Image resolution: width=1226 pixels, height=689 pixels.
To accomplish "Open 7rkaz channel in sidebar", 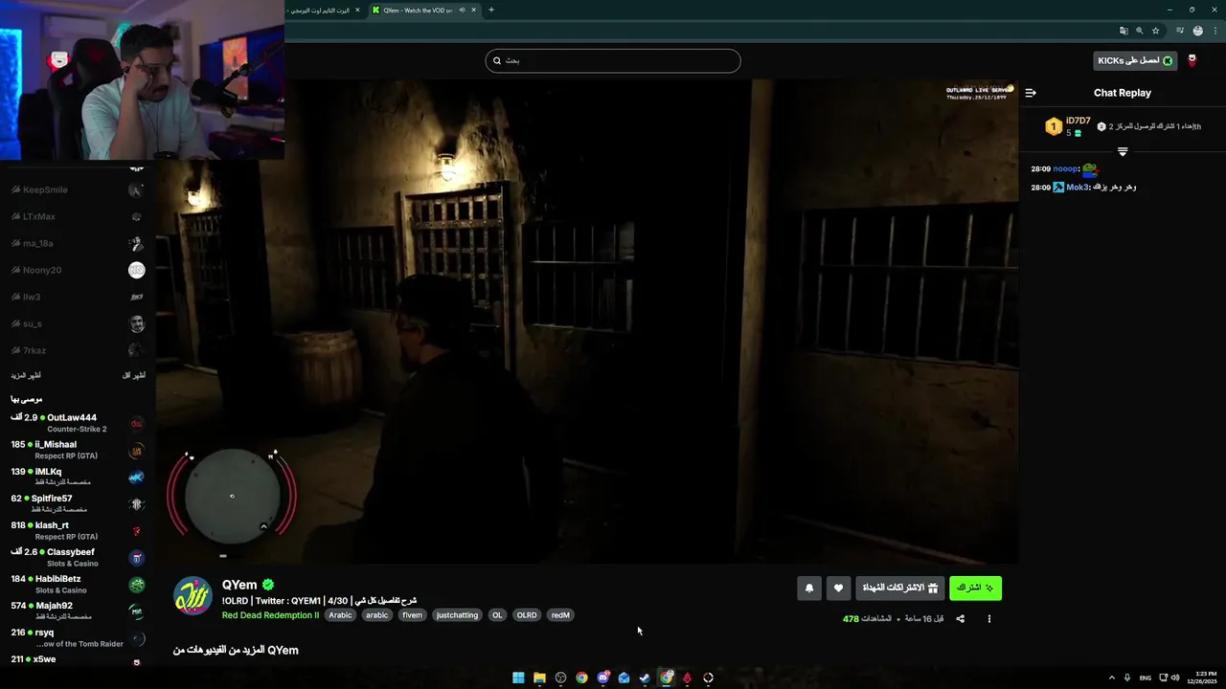I will tap(79, 350).
